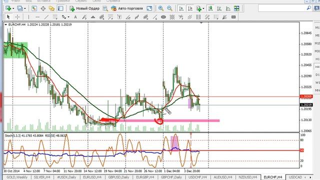Open the MetaEditor icon
Screen dimensions: 320x180
[105, 8]
